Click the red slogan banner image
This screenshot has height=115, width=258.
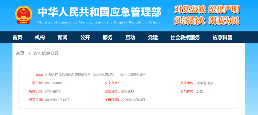[207, 15]
